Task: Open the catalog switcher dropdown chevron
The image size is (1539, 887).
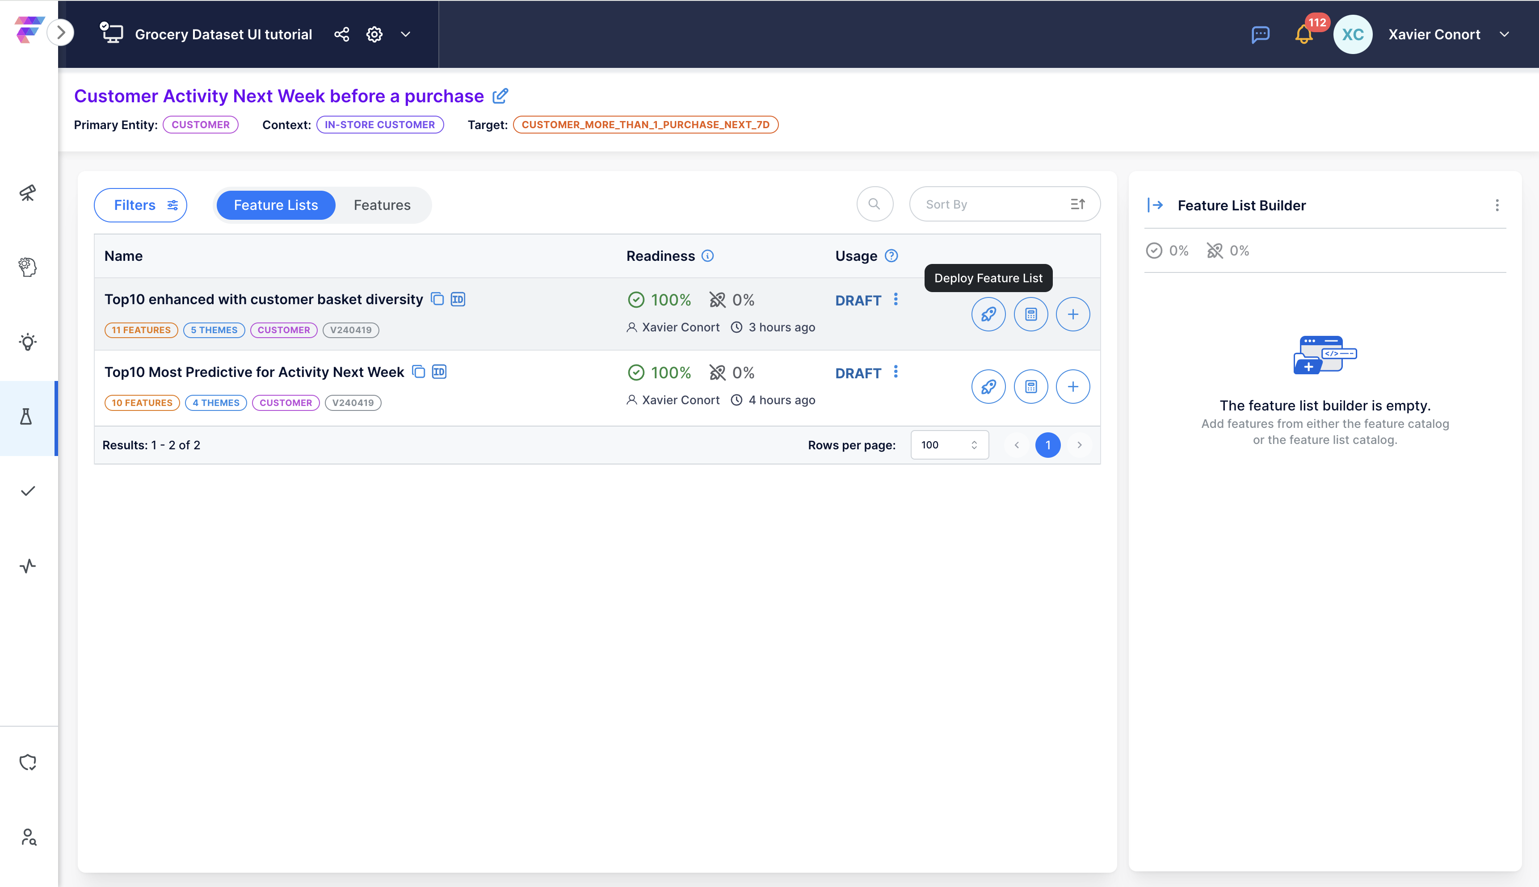Action: [x=405, y=34]
